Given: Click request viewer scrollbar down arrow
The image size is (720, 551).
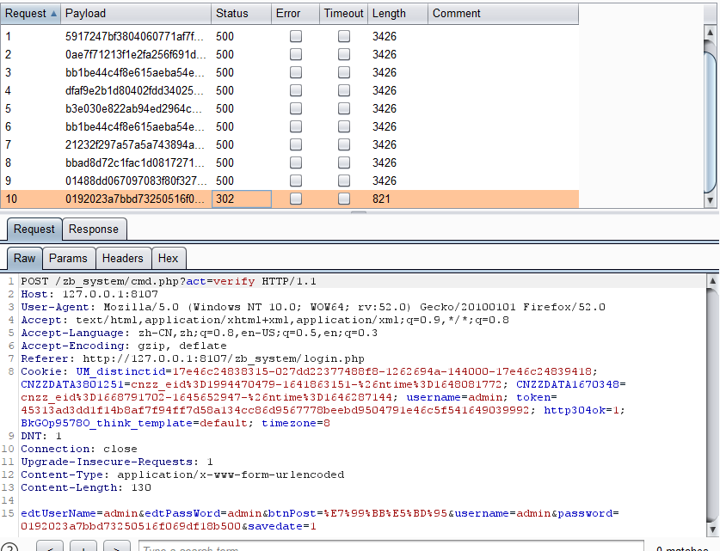Looking at the screenshot, I should point(712,530).
